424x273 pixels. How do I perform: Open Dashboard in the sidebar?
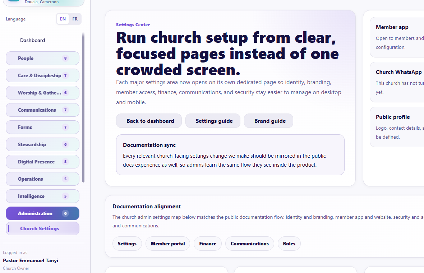[32, 40]
